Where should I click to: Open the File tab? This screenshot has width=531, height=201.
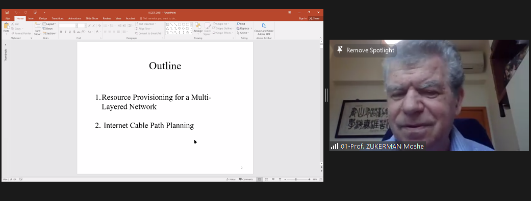[x=8, y=19]
